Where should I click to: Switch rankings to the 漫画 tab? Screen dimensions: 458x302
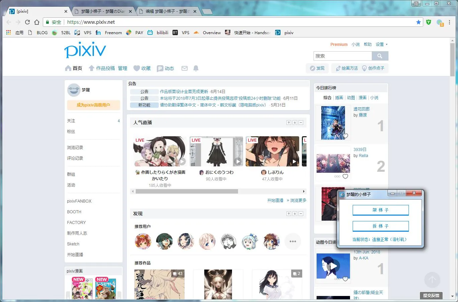click(362, 97)
